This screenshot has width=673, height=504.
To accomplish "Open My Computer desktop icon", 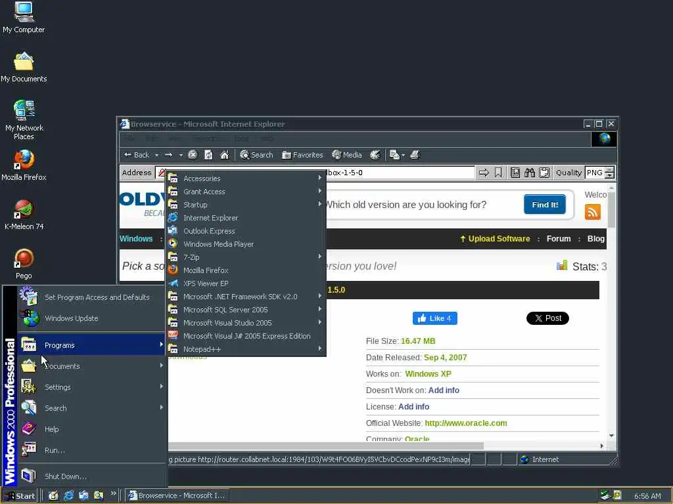I will (24, 17).
